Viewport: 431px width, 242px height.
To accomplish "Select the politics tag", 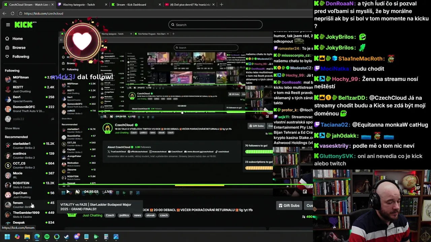I will pos(124,215).
